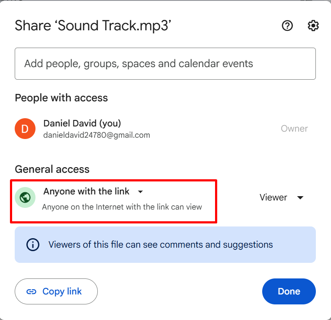Click the 'Daniel David (you)' name
The width and height of the screenshot is (331, 320).
82,123
